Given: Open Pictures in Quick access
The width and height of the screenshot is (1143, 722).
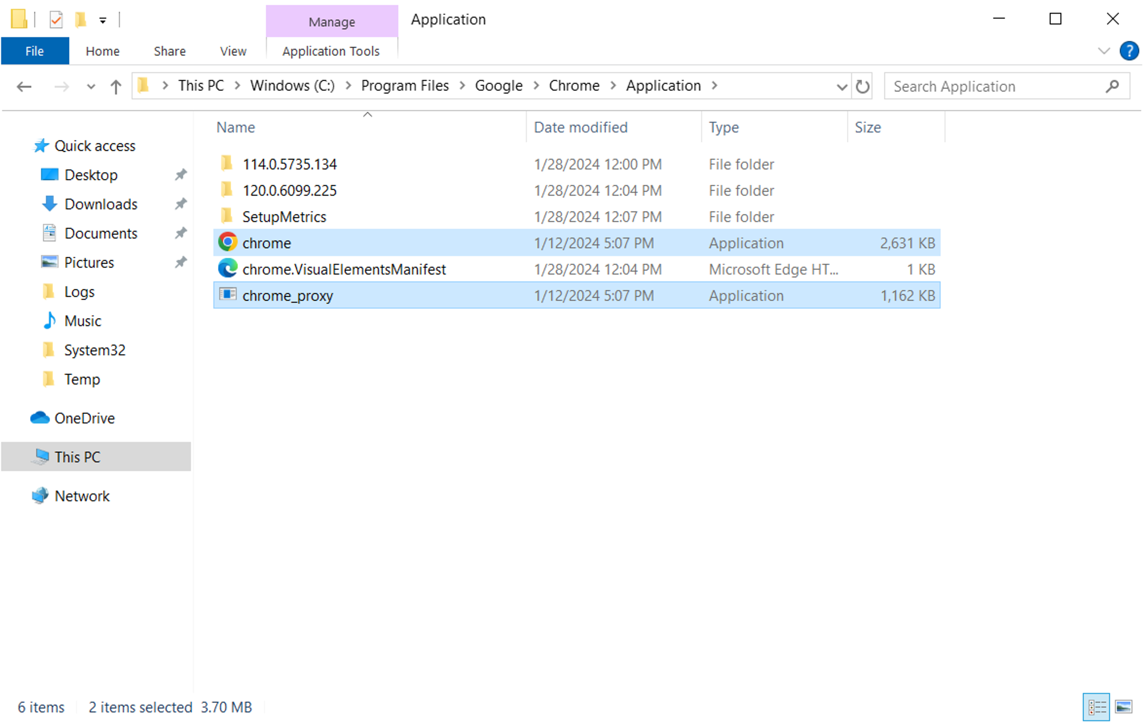Looking at the screenshot, I should (89, 262).
